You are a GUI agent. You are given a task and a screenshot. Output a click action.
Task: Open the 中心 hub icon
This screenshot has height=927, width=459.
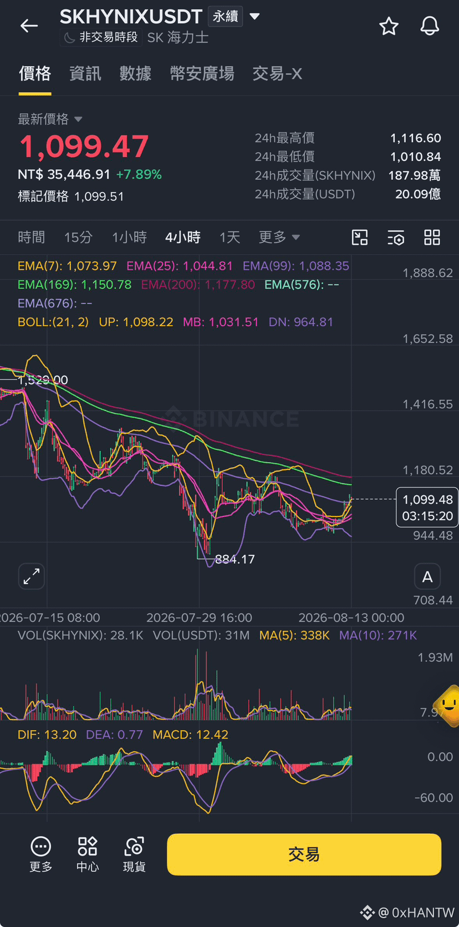(x=88, y=854)
